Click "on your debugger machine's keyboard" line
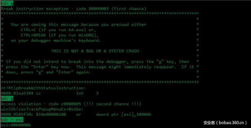Viewport: 251px width, 128px height. [x=56, y=40]
